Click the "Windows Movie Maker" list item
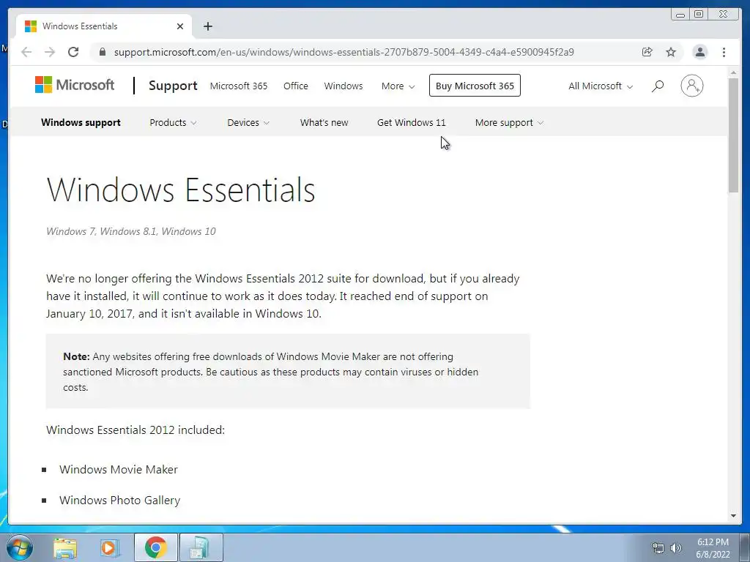Screen dimensions: 750x562 (x=119, y=469)
